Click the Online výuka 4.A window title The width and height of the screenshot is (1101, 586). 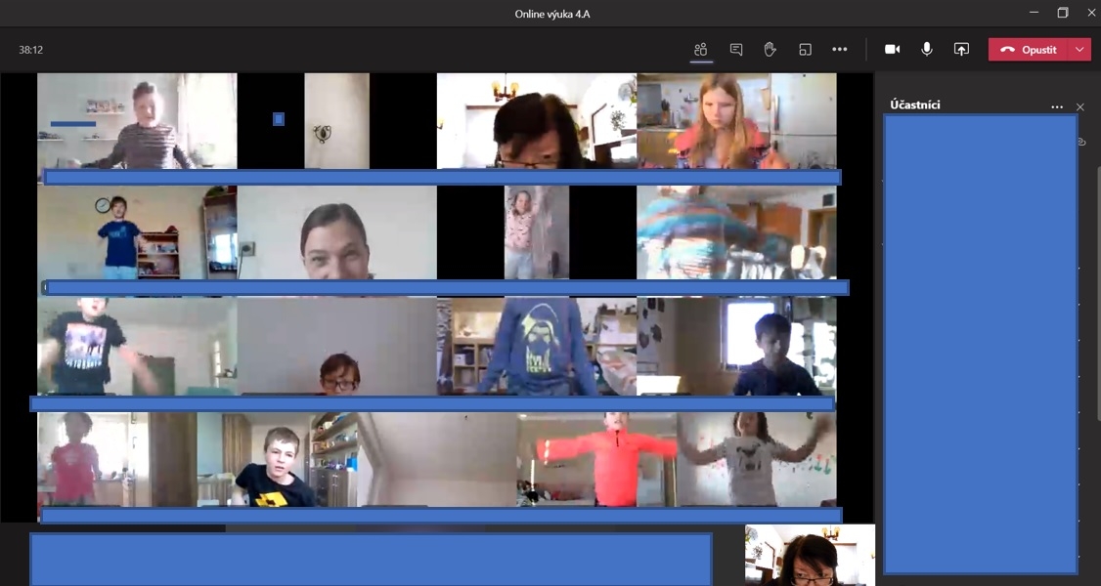(551, 14)
